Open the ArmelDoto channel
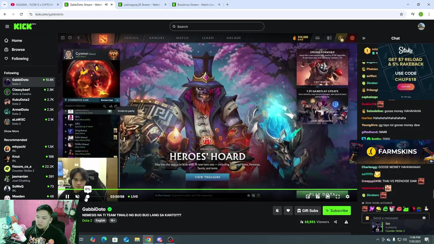The width and height of the screenshot is (434, 244). pyautogui.click(x=29, y=111)
